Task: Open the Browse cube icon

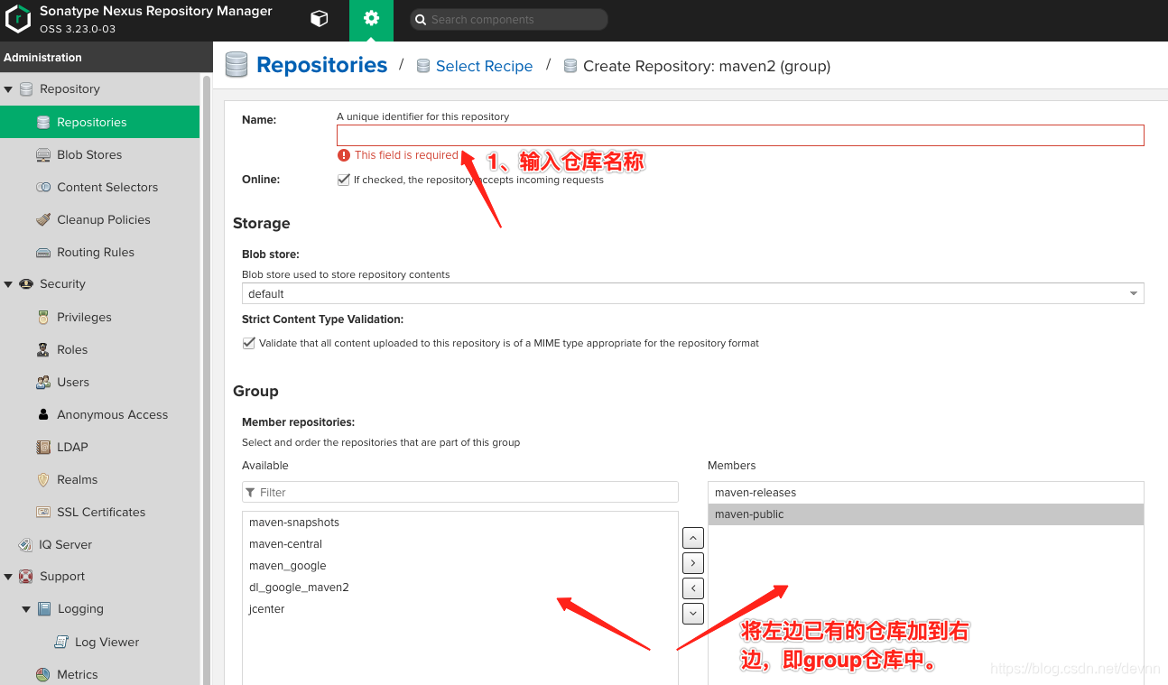Action: click(319, 19)
